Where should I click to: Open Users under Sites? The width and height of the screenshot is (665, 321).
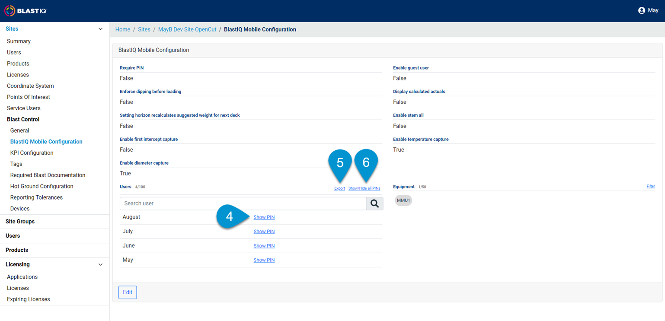coord(14,53)
